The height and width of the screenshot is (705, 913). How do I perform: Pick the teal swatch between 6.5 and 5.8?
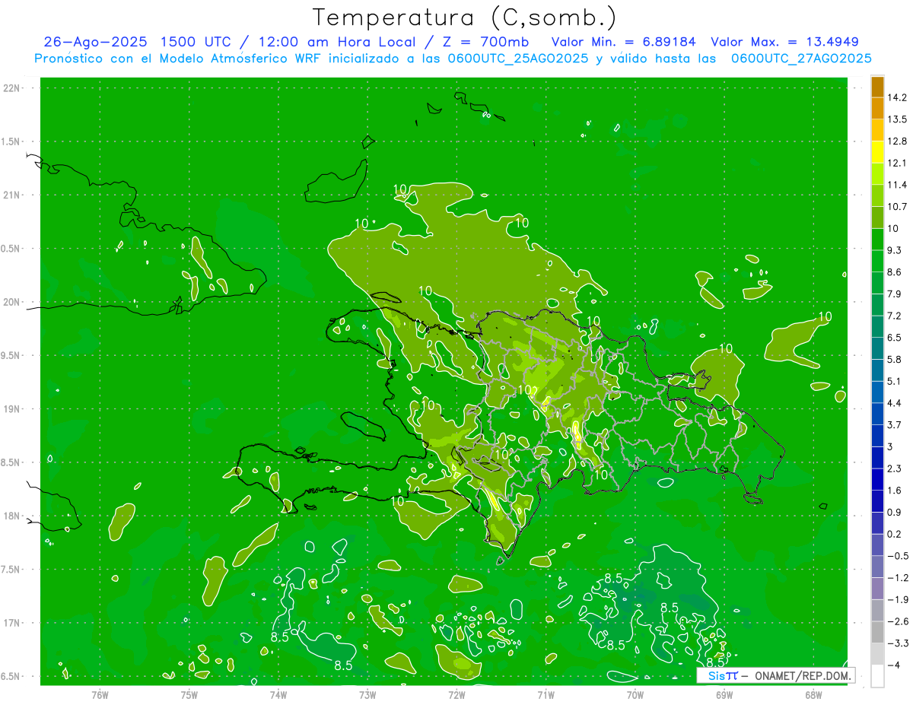(x=877, y=348)
